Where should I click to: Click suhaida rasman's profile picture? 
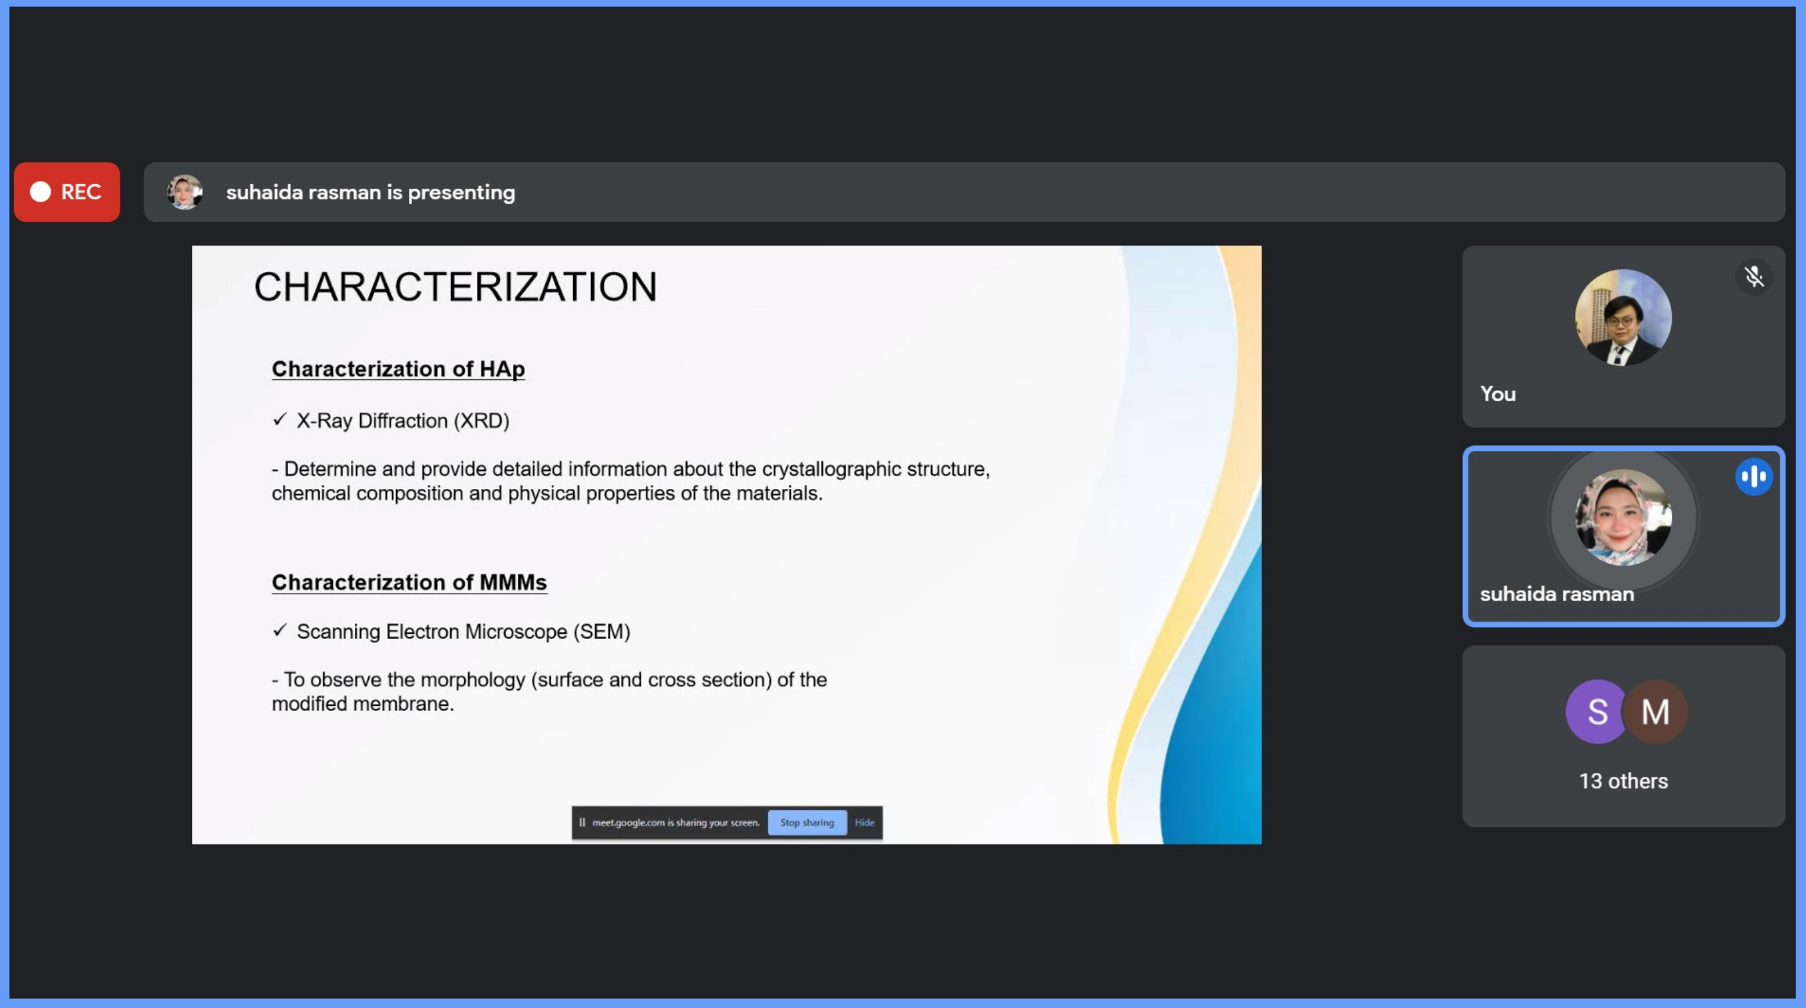point(1622,517)
